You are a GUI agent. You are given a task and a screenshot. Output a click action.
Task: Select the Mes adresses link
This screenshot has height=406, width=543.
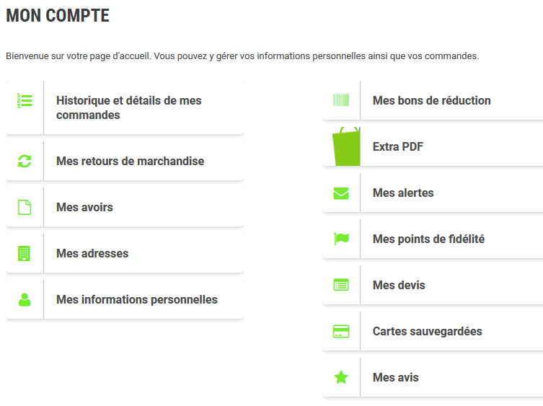[x=92, y=254]
